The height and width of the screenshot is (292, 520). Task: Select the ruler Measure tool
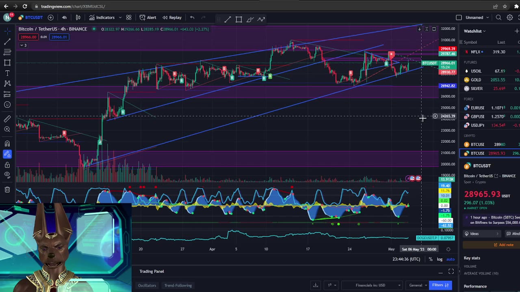(x=7, y=118)
